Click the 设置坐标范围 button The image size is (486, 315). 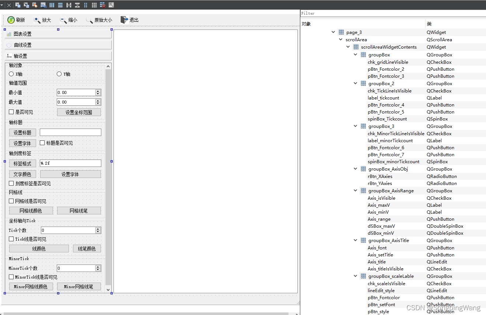[79, 112]
